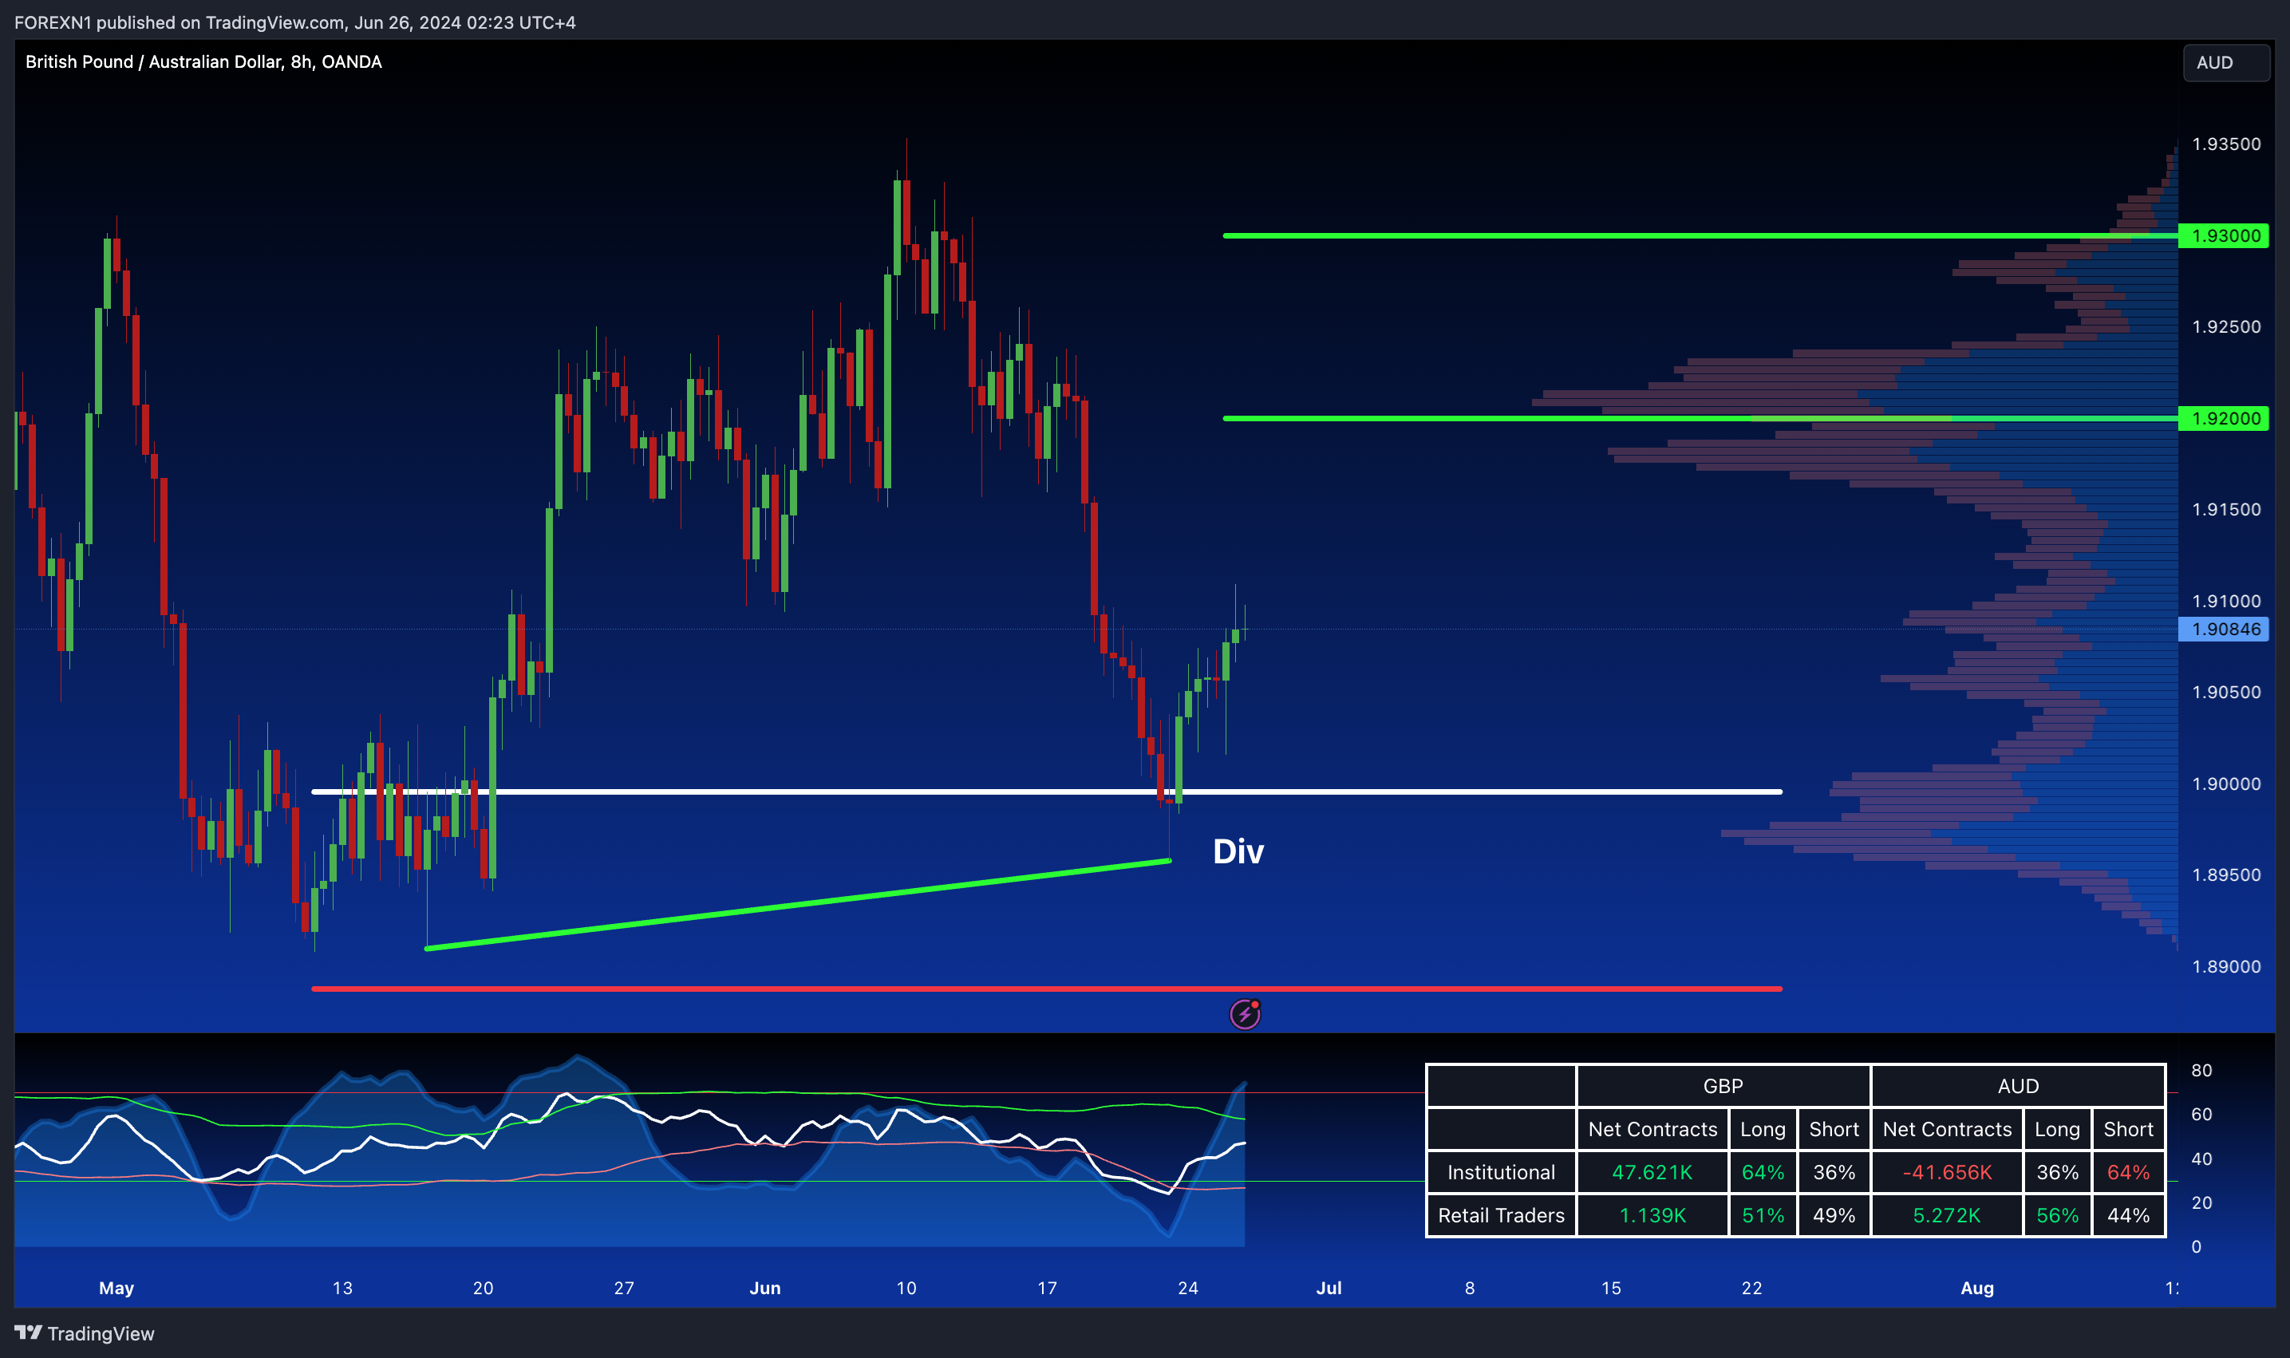Screen dimensions: 2290x1358
Task: Click the 1.91500 price axis label
Action: click(x=2226, y=509)
